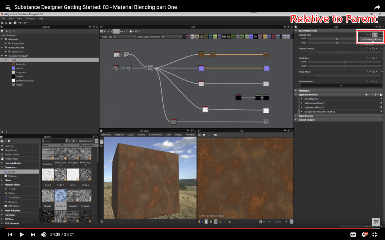Image resolution: width=385 pixels, height=240 pixels.
Task: Toggle closed captions on the video
Action: [x=353, y=234]
